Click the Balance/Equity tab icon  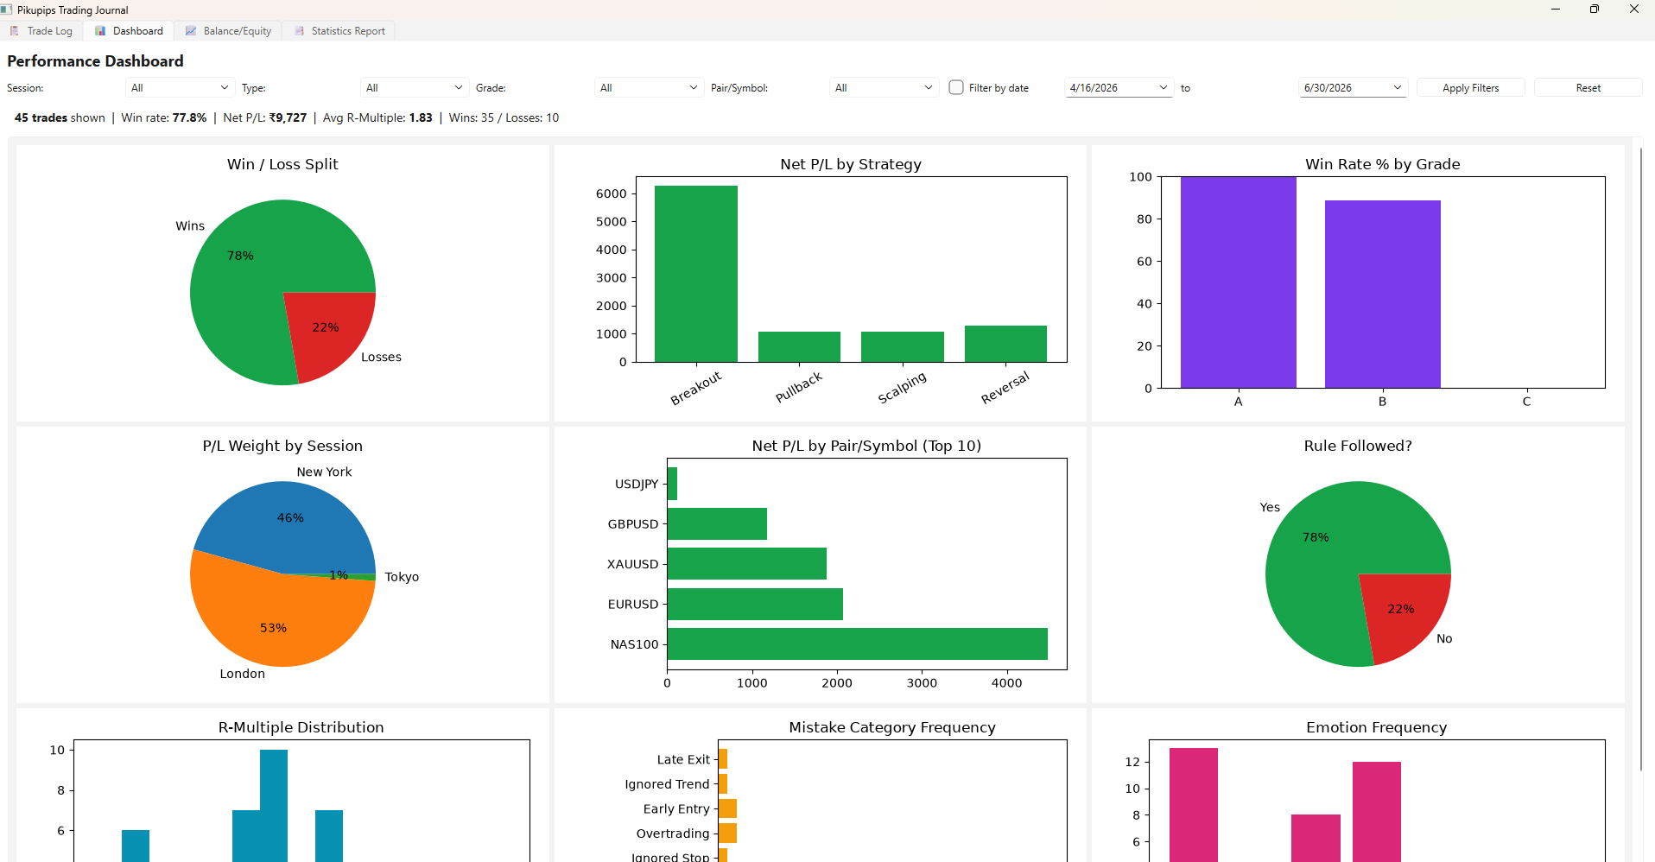tap(191, 31)
